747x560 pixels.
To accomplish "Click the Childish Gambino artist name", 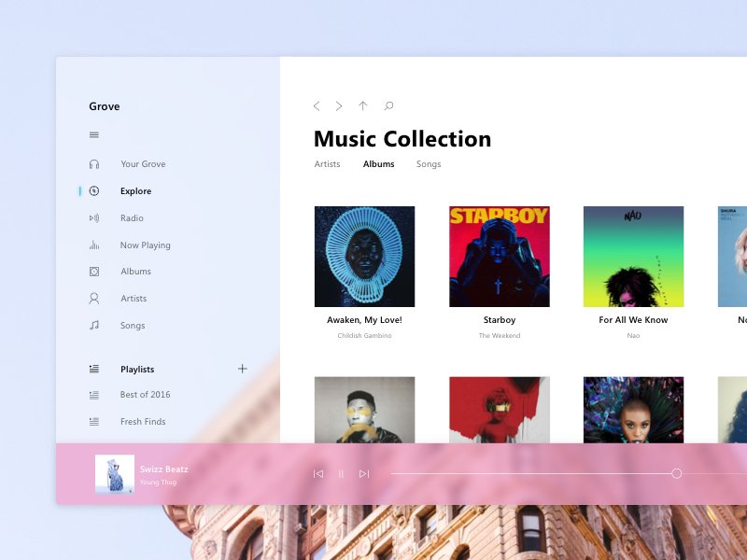I will (x=364, y=336).
